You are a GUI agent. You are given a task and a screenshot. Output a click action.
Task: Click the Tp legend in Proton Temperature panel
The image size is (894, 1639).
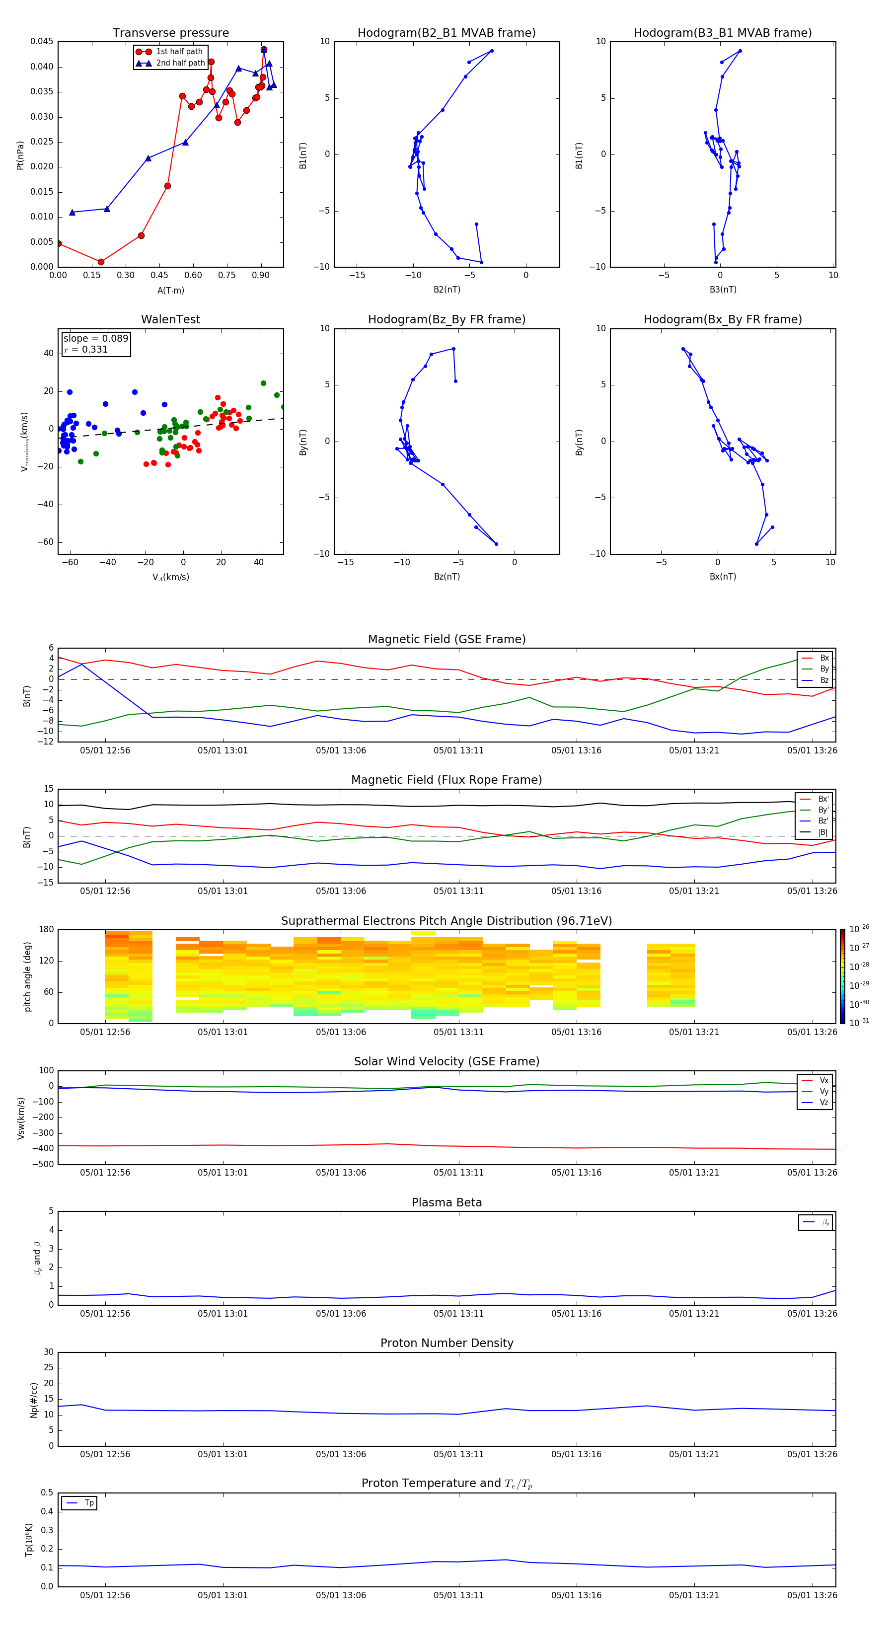(79, 1503)
